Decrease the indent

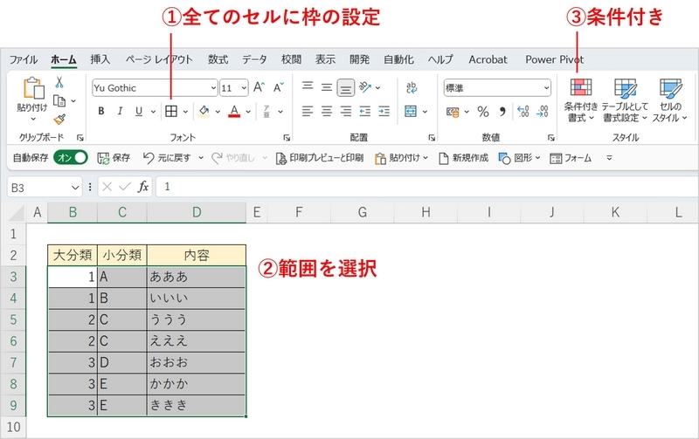coord(365,111)
